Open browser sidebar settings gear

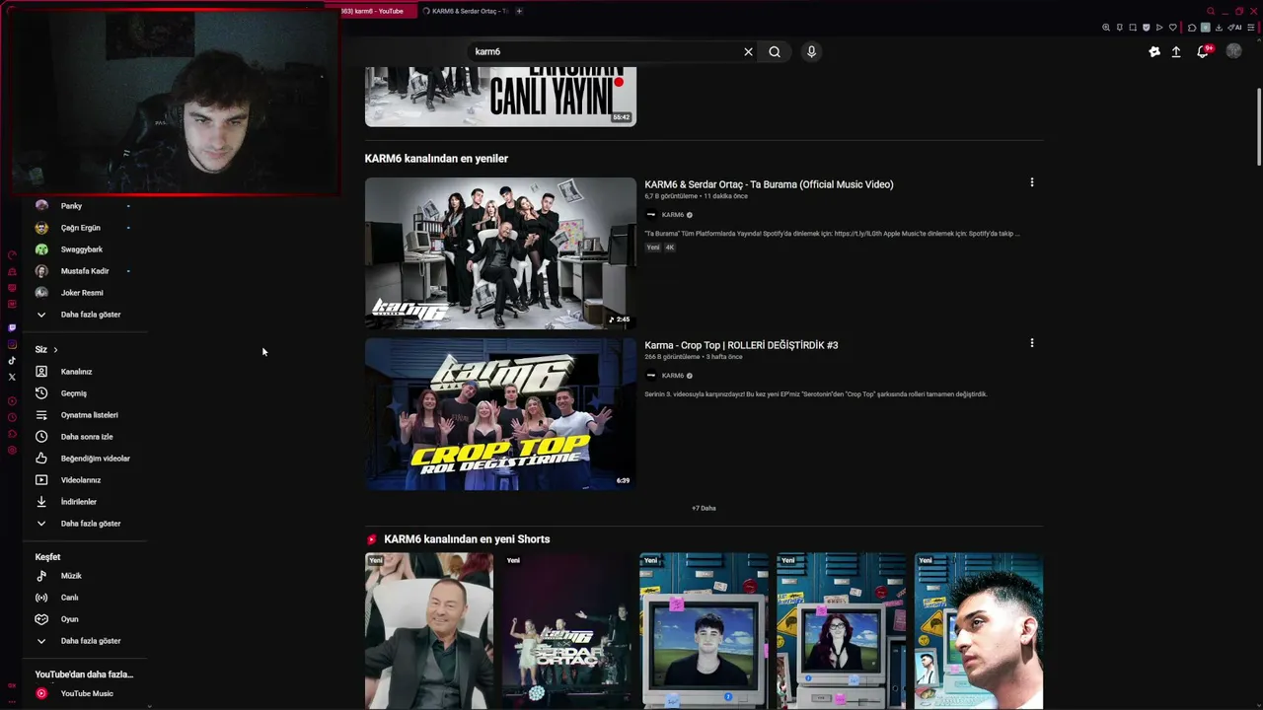pos(12,451)
